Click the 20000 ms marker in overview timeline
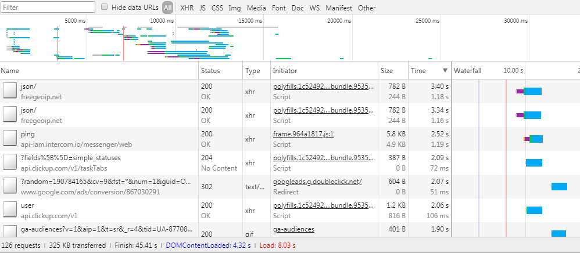Screen dimensions: 580x253 [339, 21]
